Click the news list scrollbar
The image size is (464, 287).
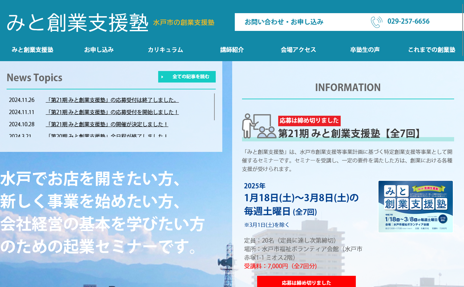point(214,107)
